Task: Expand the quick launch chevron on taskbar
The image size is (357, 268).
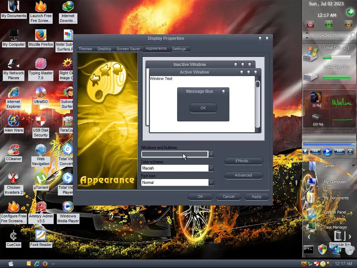Action: 53,264
